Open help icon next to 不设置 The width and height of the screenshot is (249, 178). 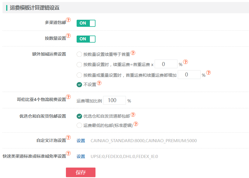[x=99, y=83]
